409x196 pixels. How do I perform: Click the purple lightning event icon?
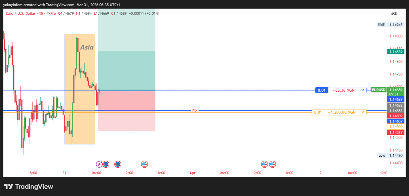pyautogui.click(x=99, y=164)
